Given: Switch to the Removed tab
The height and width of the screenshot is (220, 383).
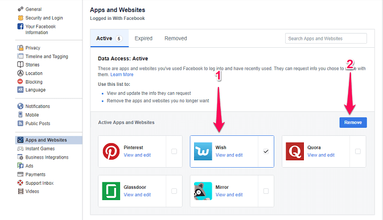Looking at the screenshot, I should tap(176, 38).
